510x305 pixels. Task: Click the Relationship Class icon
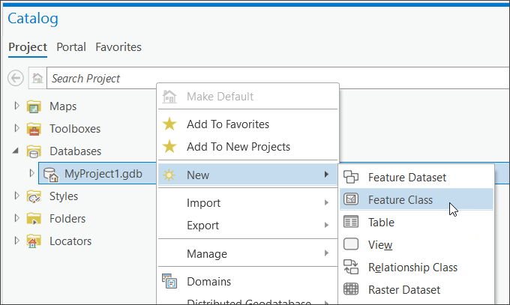tap(351, 267)
